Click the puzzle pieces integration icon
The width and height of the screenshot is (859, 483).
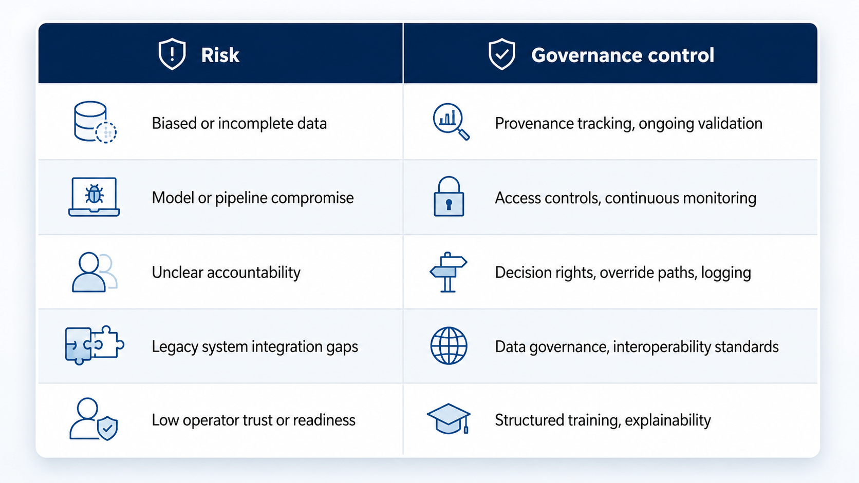(95, 345)
